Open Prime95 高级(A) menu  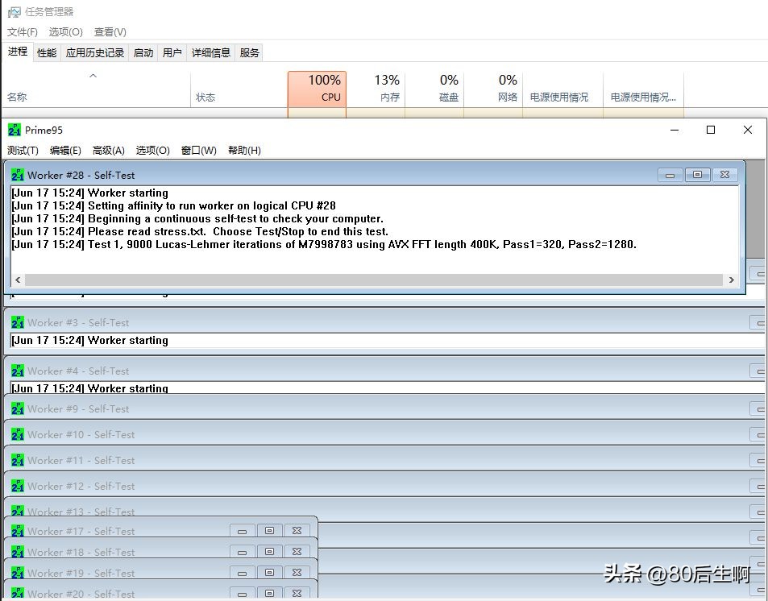click(x=108, y=151)
